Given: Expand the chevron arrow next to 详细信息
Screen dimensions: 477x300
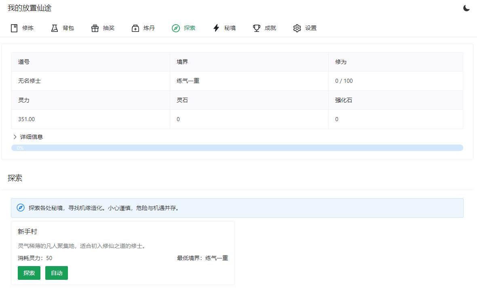Looking at the screenshot, I should coord(15,137).
